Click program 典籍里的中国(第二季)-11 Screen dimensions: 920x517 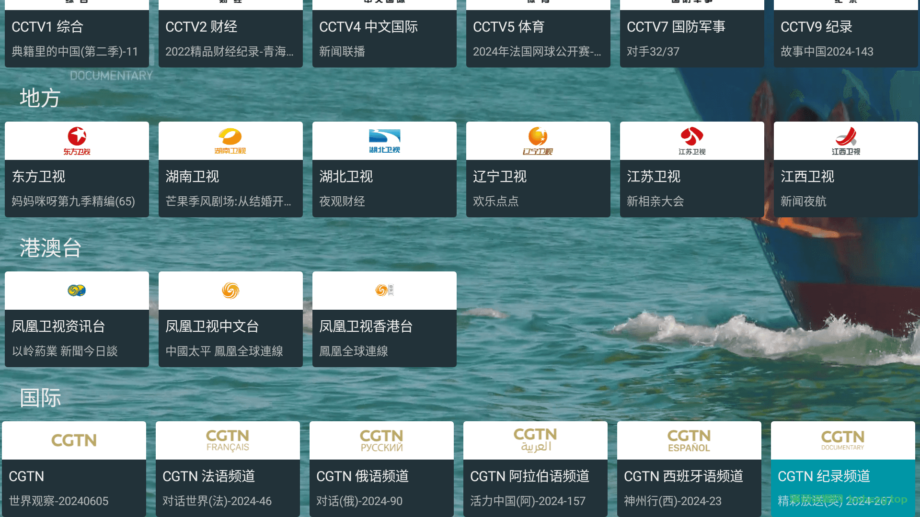pos(75,51)
